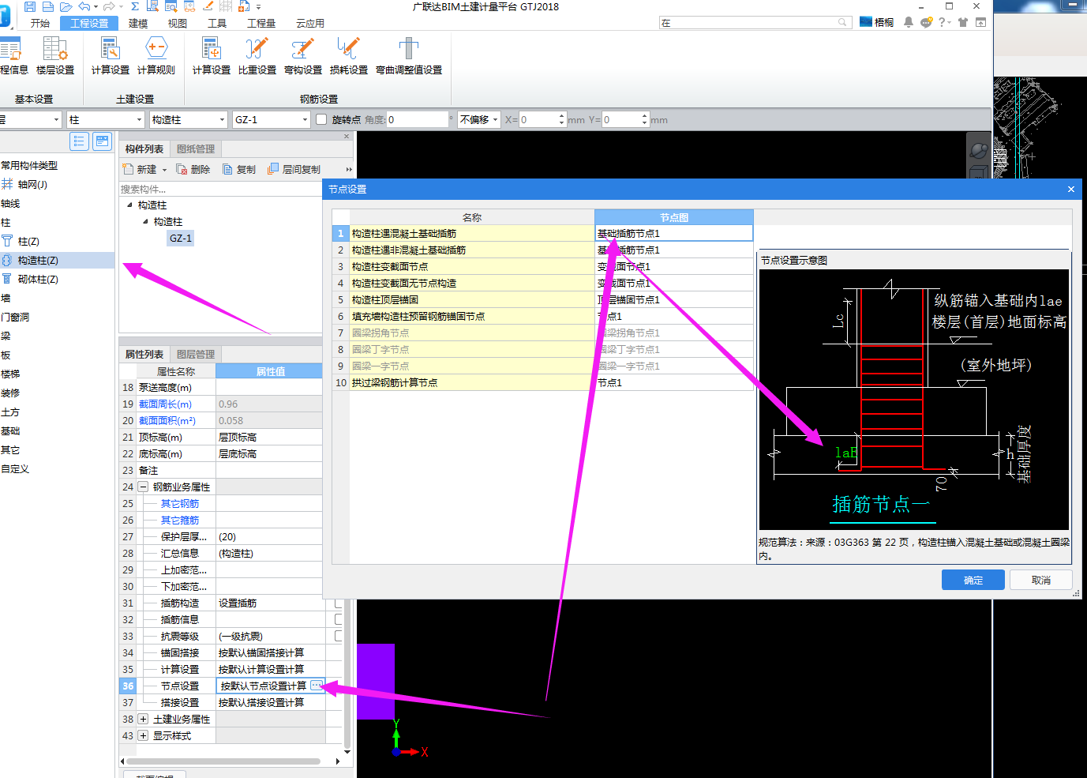This screenshot has height=778, width=1087.
Task: Click the list view icon in navigation panel
Action: 79,141
